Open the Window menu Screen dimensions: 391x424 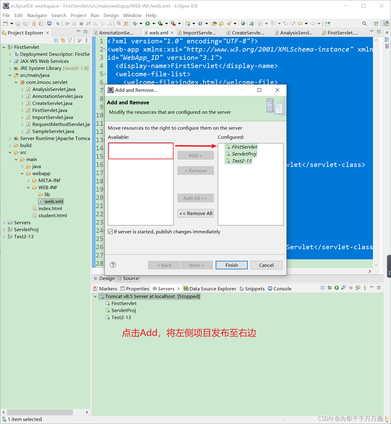[x=132, y=15]
